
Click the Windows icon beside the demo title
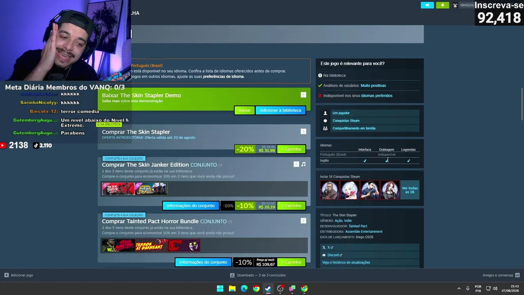coord(303,95)
